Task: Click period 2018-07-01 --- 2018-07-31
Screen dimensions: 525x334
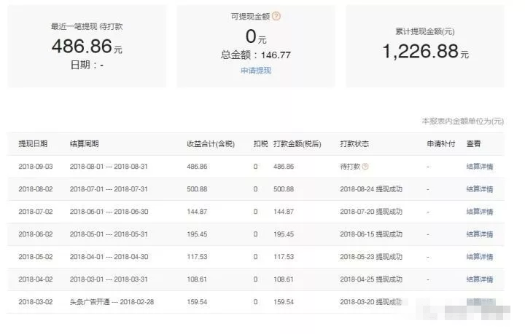Action: click(109, 189)
